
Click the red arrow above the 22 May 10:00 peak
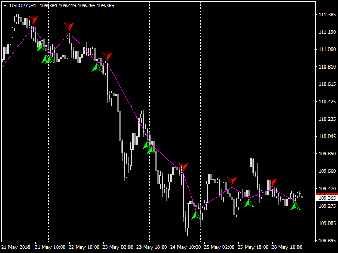click(x=69, y=26)
